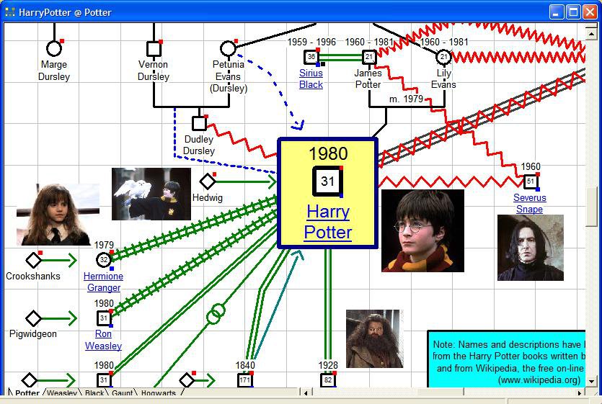Viewport: 602px width, 404px height.
Task: Select the Harry Potter portrait photo
Action: [422, 230]
